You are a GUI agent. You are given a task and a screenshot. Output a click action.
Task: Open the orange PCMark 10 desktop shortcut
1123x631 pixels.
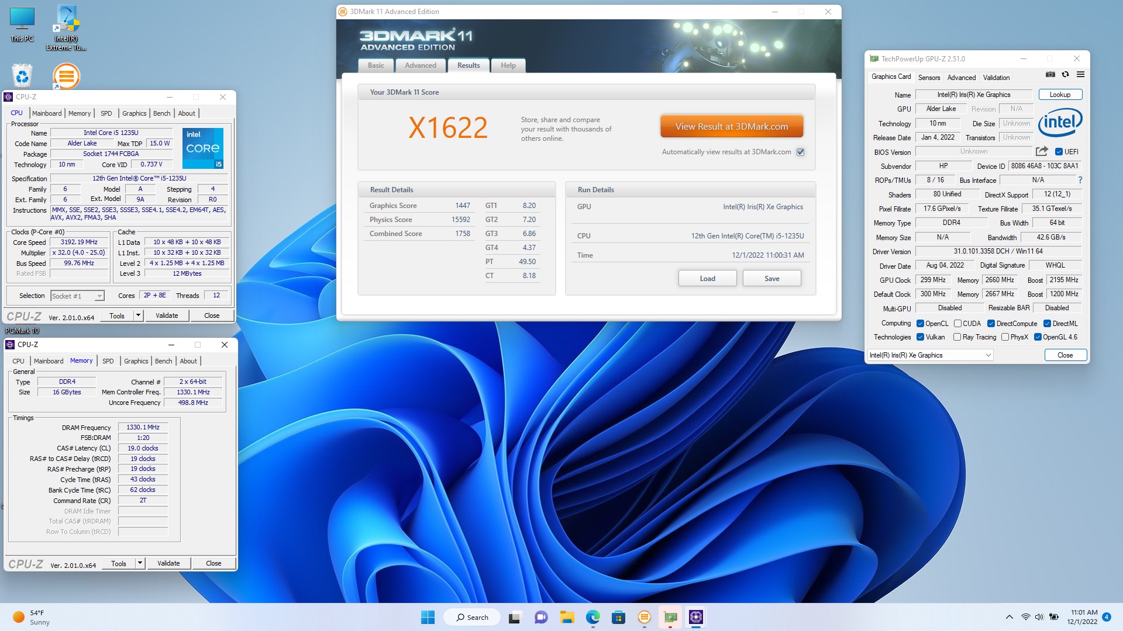pyautogui.click(x=66, y=76)
